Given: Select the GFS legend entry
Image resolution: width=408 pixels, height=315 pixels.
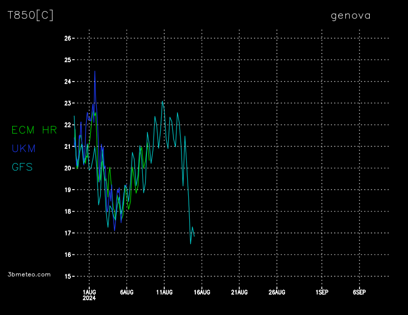Looking at the screenshot, I should coord(22,167).
